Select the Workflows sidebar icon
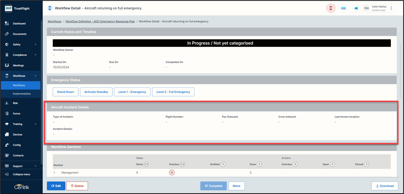 7,76
